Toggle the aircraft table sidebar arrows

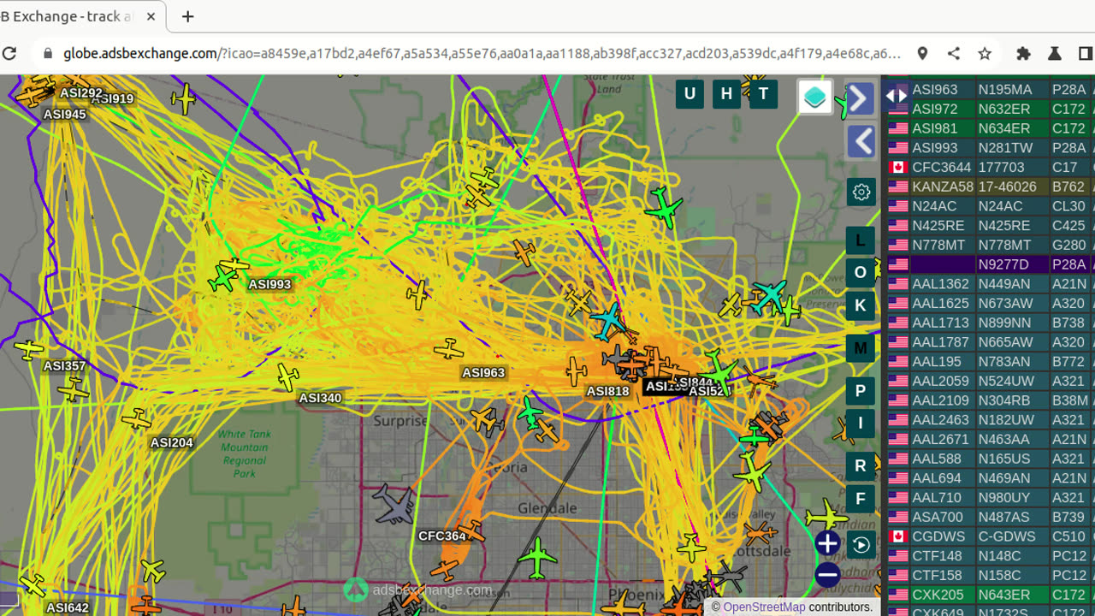pyautogui.click(x=896, y=96)
